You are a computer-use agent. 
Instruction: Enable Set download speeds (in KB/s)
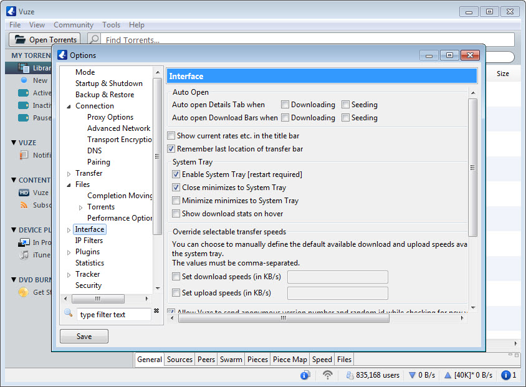176,276
